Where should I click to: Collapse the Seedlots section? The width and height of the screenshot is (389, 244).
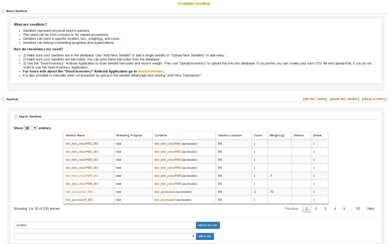pyautogui.click(x=3, y=99)
